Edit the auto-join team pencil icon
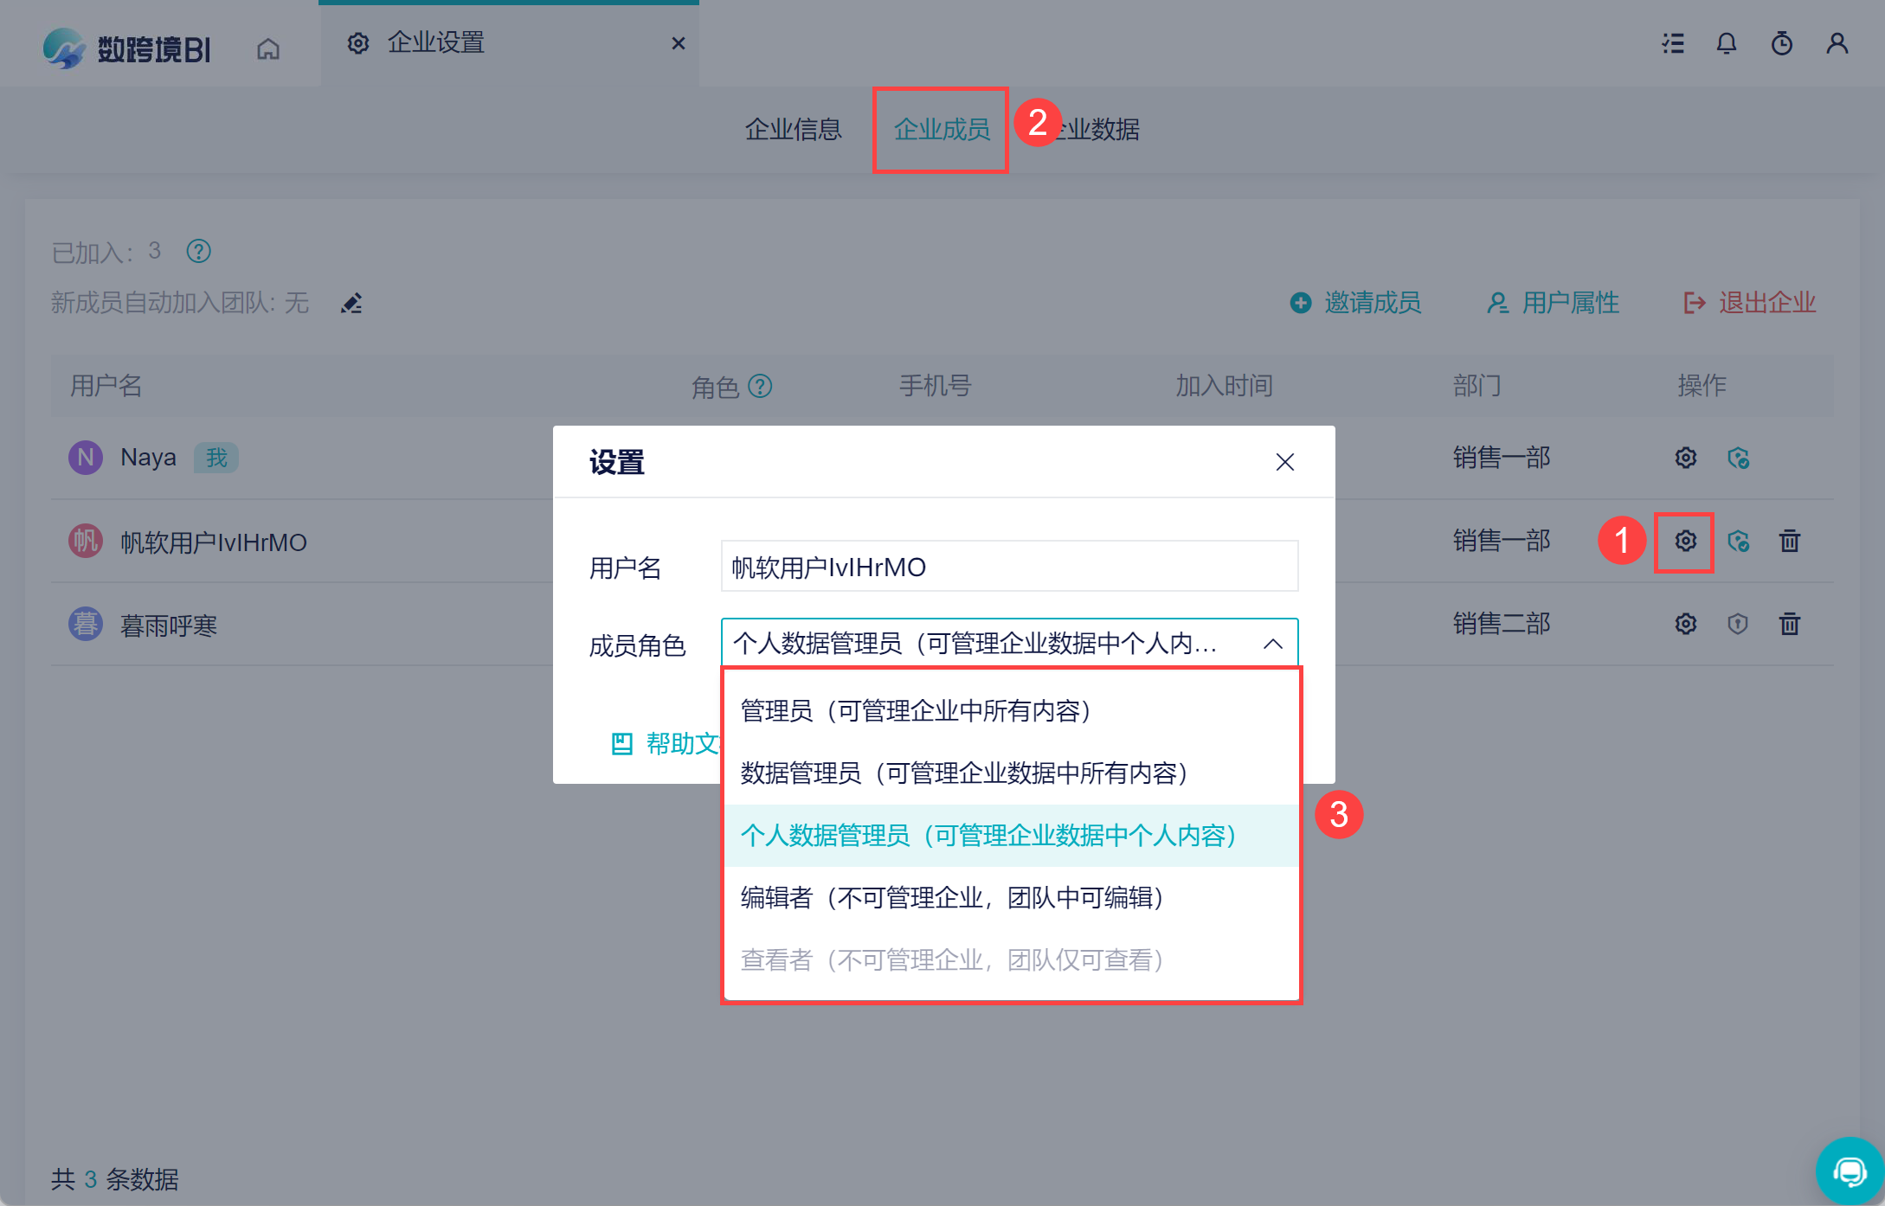Image resolution: width=1885 pixels, height=1206 pixels. click(x=351, y=304)
